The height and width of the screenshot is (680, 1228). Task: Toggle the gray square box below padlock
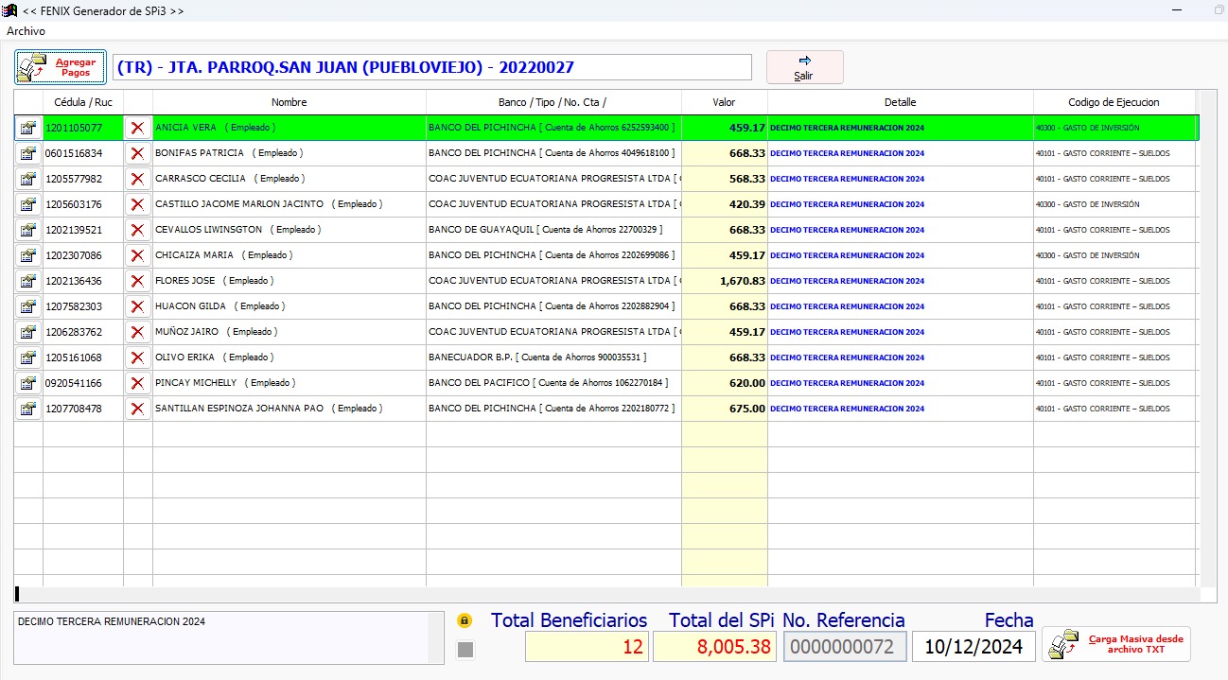click(465, 650)
